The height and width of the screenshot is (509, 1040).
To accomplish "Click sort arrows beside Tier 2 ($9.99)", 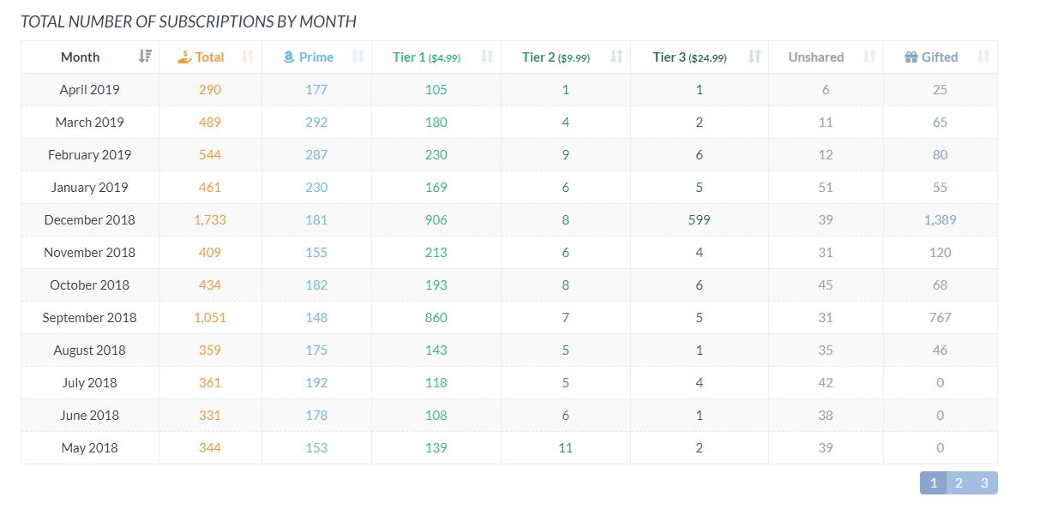I will point(616,57).
